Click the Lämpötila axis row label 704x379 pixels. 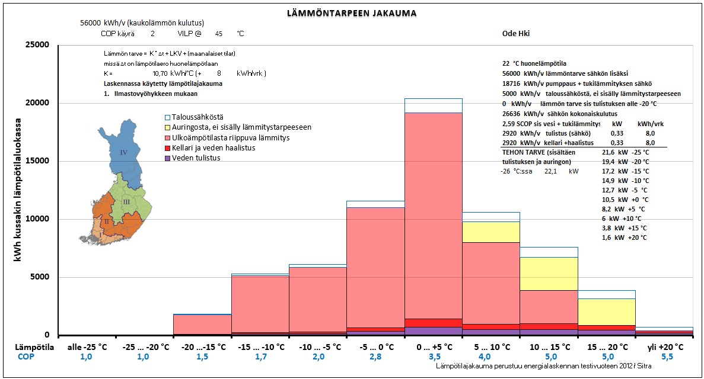tap(34, 346)
